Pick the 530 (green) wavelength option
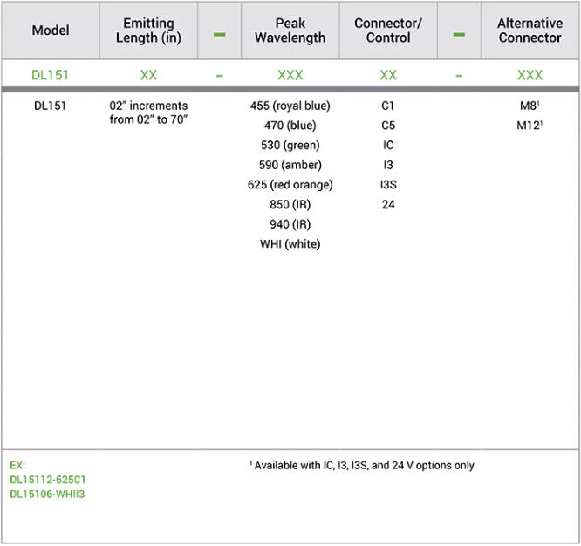 click(x=290, y=145)
